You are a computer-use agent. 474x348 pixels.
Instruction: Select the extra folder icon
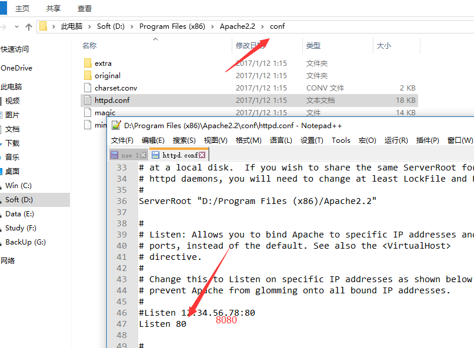[x=87, y=63]
